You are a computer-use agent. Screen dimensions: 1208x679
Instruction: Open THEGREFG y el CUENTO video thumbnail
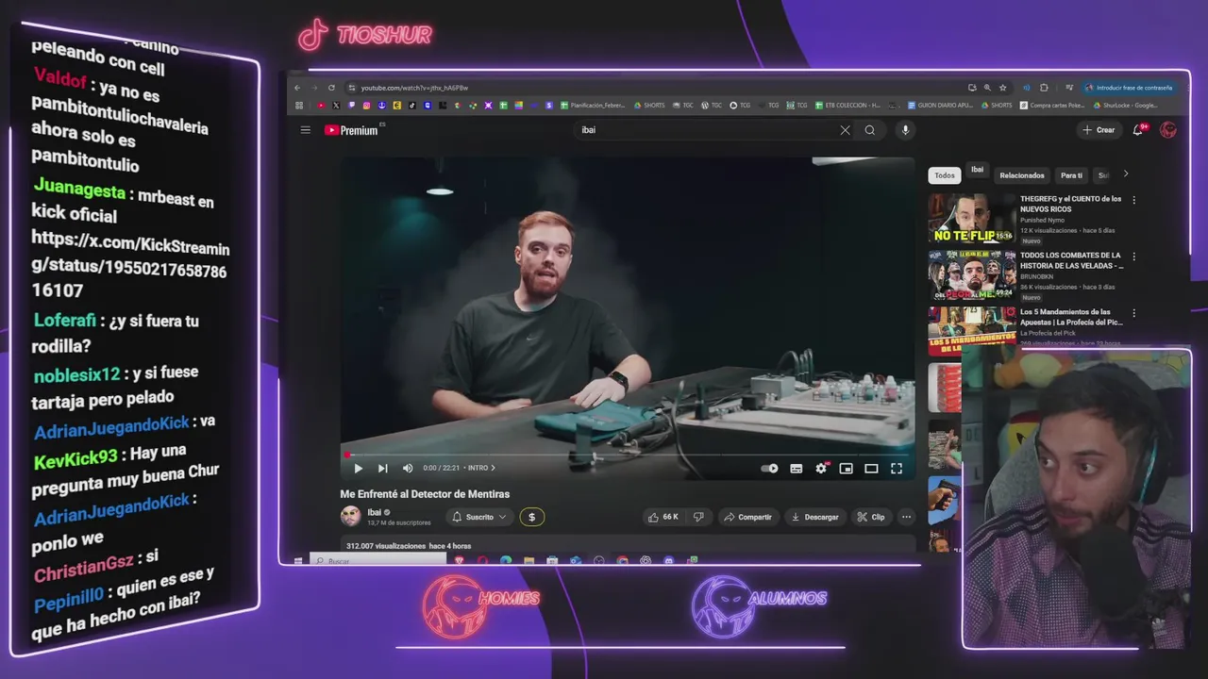(x=972, y=219)
